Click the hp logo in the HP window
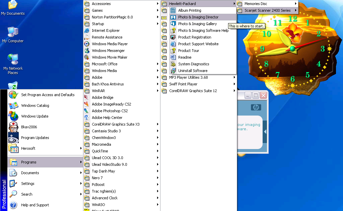 (x=256, y=108)
